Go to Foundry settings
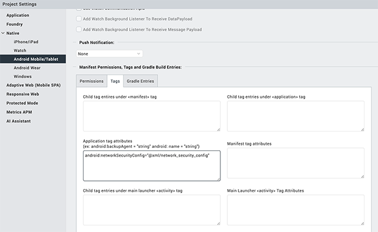 point(15,24)
